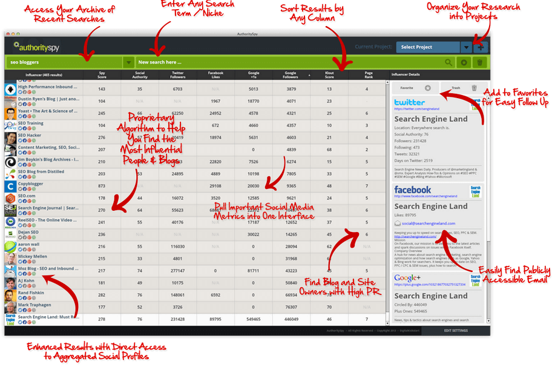Viewport: 555px width, 370px height.
Task: Click green website icon under Copyblogger row
Action: pyautogui.click(x=34, y=189)
